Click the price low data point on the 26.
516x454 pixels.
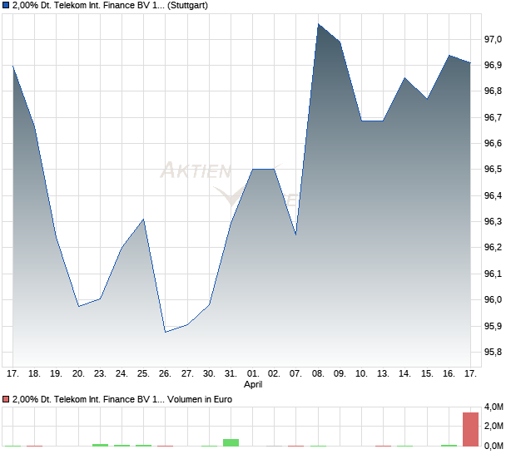(165, 332)
